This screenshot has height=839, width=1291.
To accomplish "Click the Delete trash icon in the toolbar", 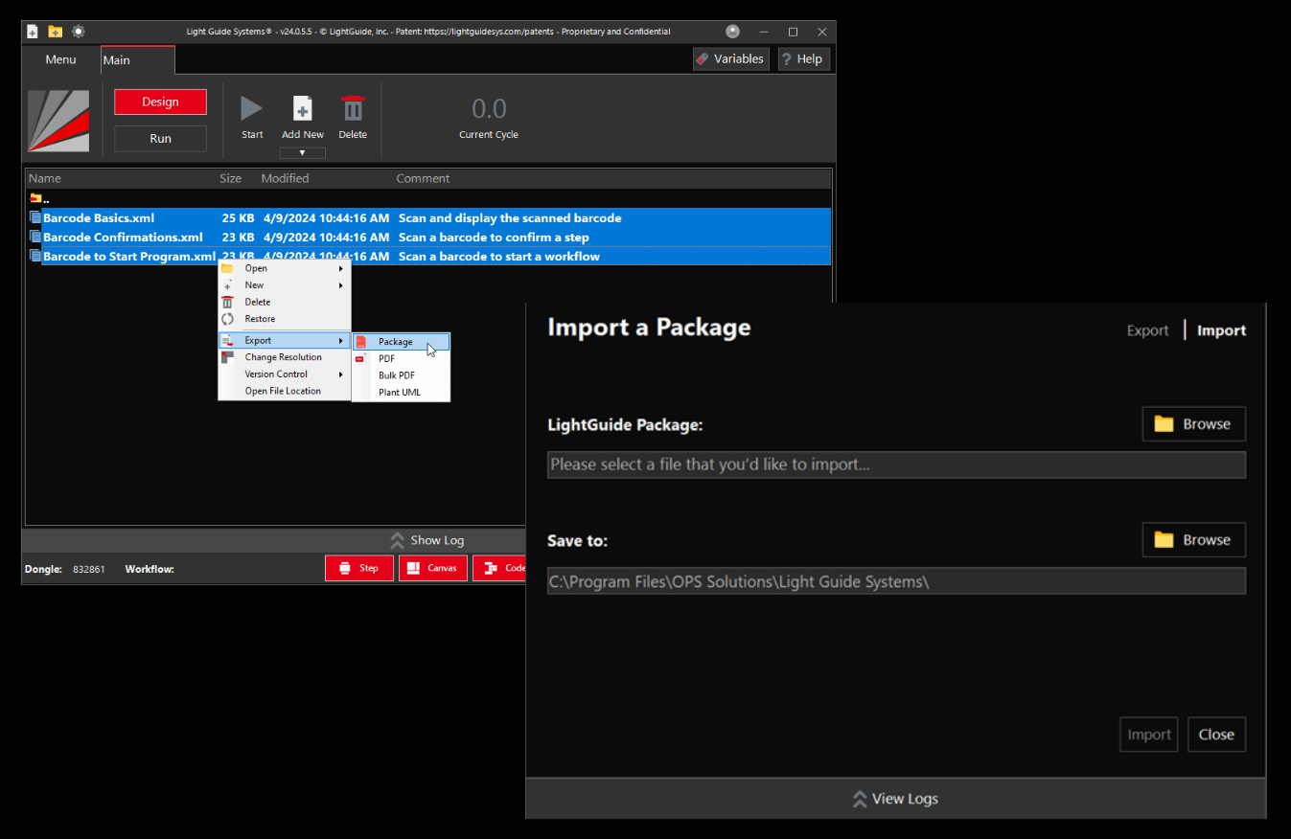I will click(353, 108).
